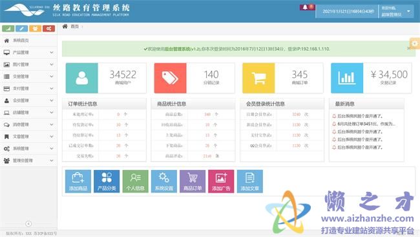The width and height of the screenshot is (420, 237).
Task: Expand 支付管理 chevron arrow
Action: coord(52,89)
